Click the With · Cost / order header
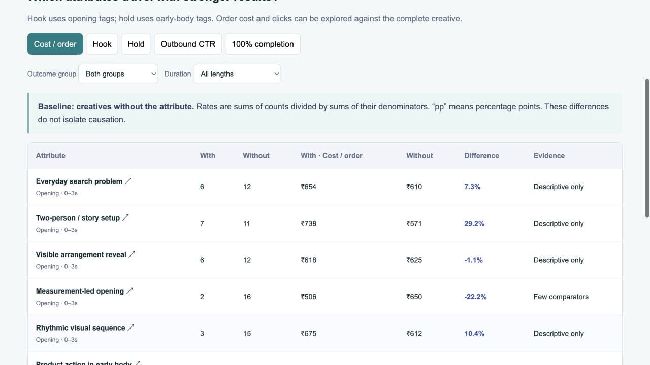The width and height of the screenshot is (650, 365). (332, 156)
